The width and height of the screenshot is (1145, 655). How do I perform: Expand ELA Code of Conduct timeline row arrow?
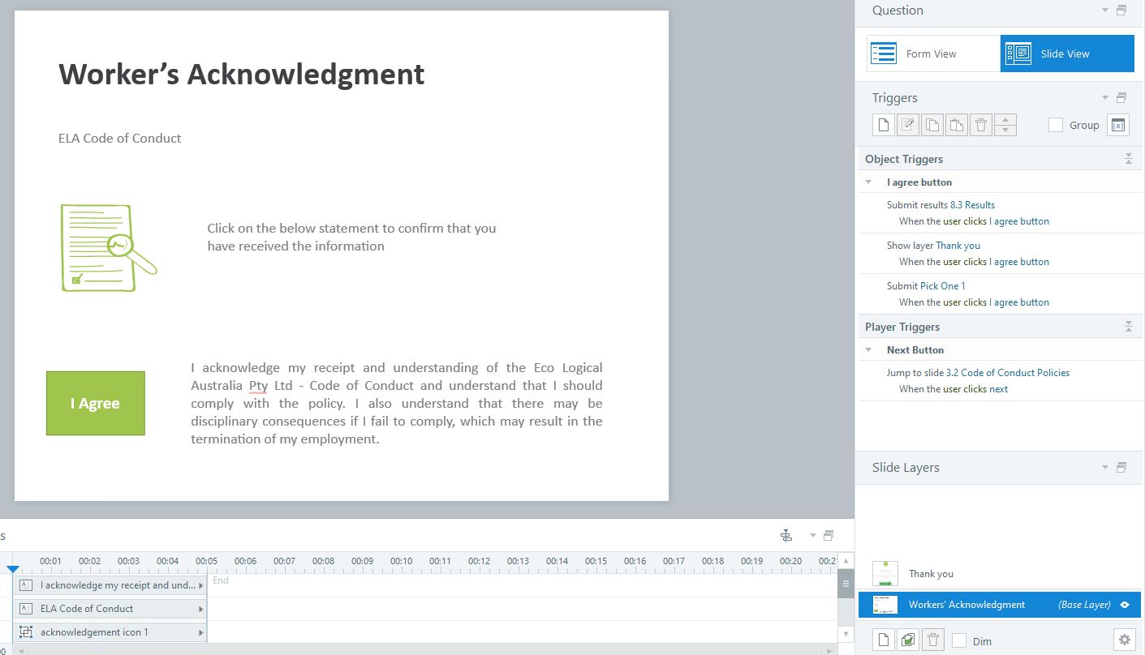pos(200,609)
